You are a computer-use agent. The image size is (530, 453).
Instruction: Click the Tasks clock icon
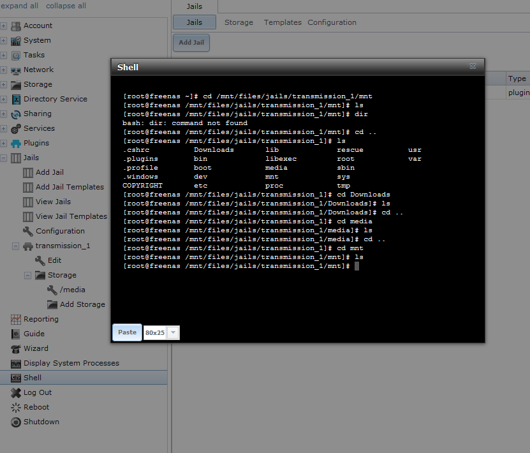[15, 55]
